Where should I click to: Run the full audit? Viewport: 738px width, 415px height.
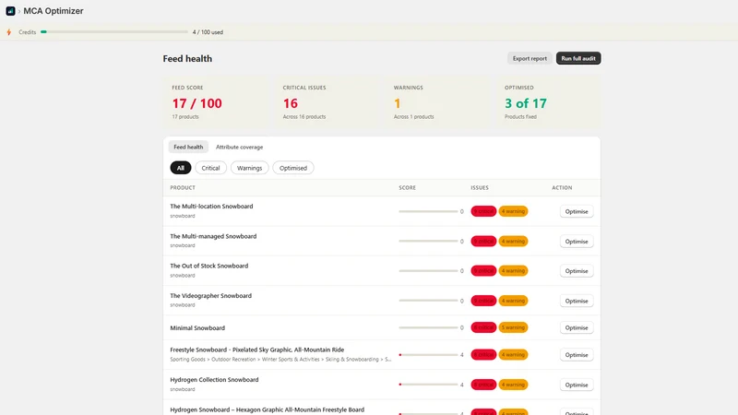(x=578, y=58)
